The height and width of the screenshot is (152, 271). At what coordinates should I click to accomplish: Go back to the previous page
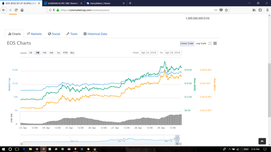pos(4,10)
